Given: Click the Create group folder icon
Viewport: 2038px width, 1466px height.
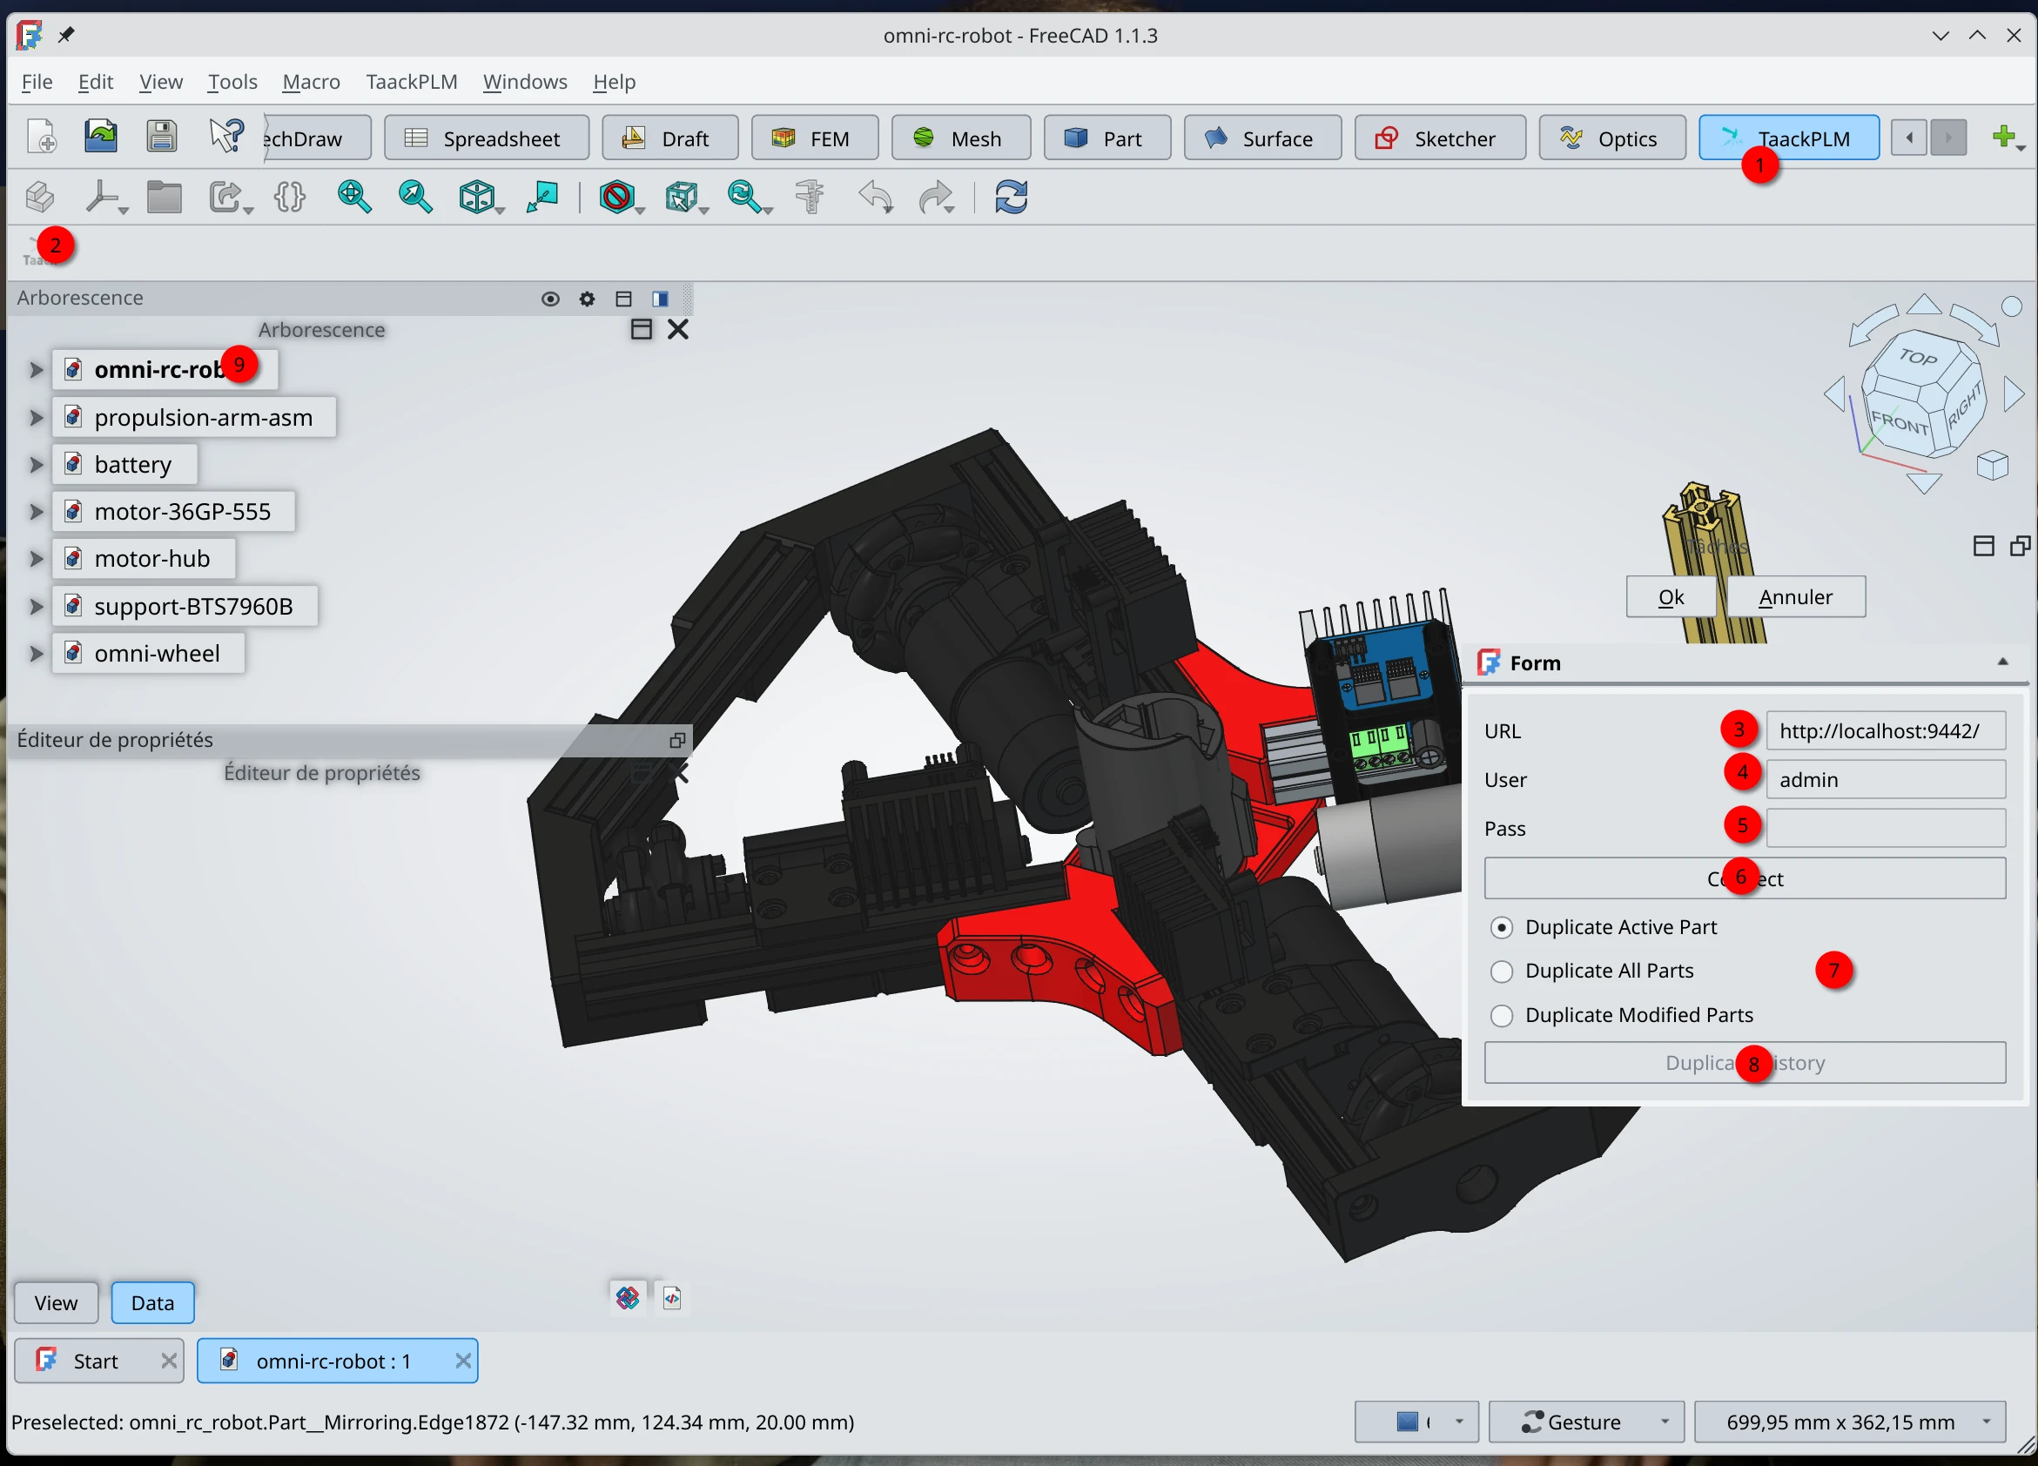Looking at the screenshot, I should [x=164, y=197].
